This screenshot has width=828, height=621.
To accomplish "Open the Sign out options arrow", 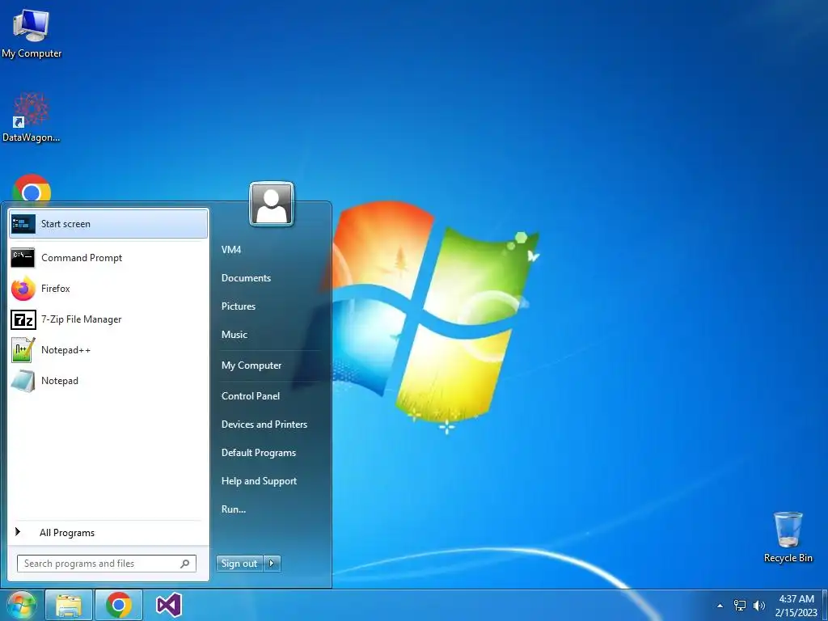I will (x=272, y=564).
